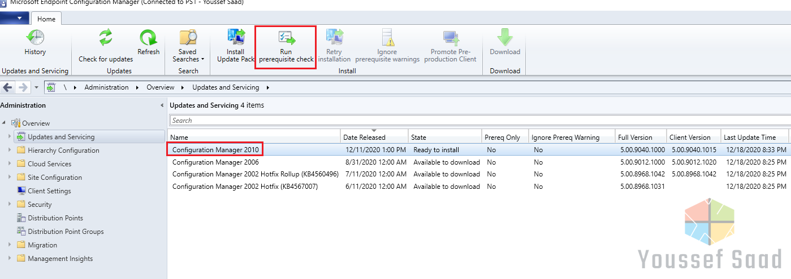Go back with navigation arrow
This screenshot has height=279, width=791.
[x=8, y=87]
